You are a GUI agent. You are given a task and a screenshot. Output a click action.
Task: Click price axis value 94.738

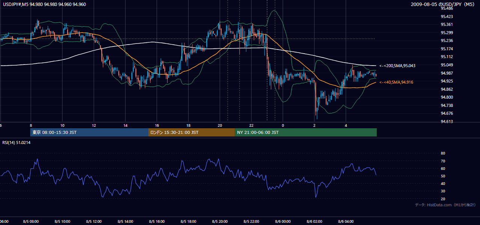(447, 105)
